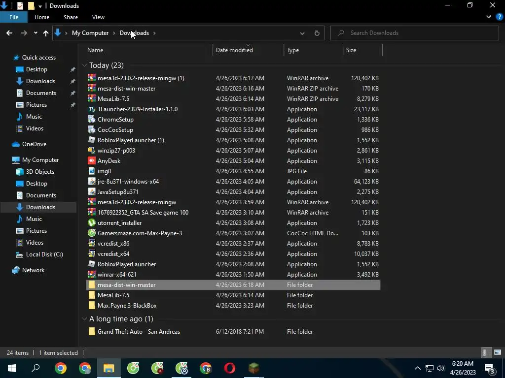Open Quick access in the navigation pane
505x378 pixels.
click(x=38, y=58)
